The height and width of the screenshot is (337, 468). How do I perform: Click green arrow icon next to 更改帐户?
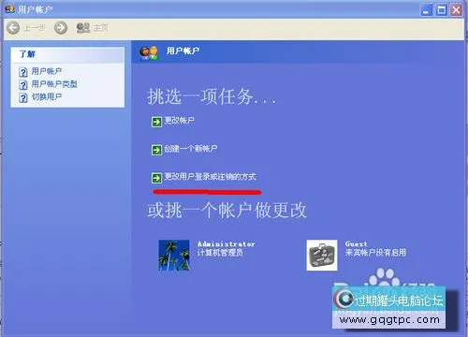[156, 122]
